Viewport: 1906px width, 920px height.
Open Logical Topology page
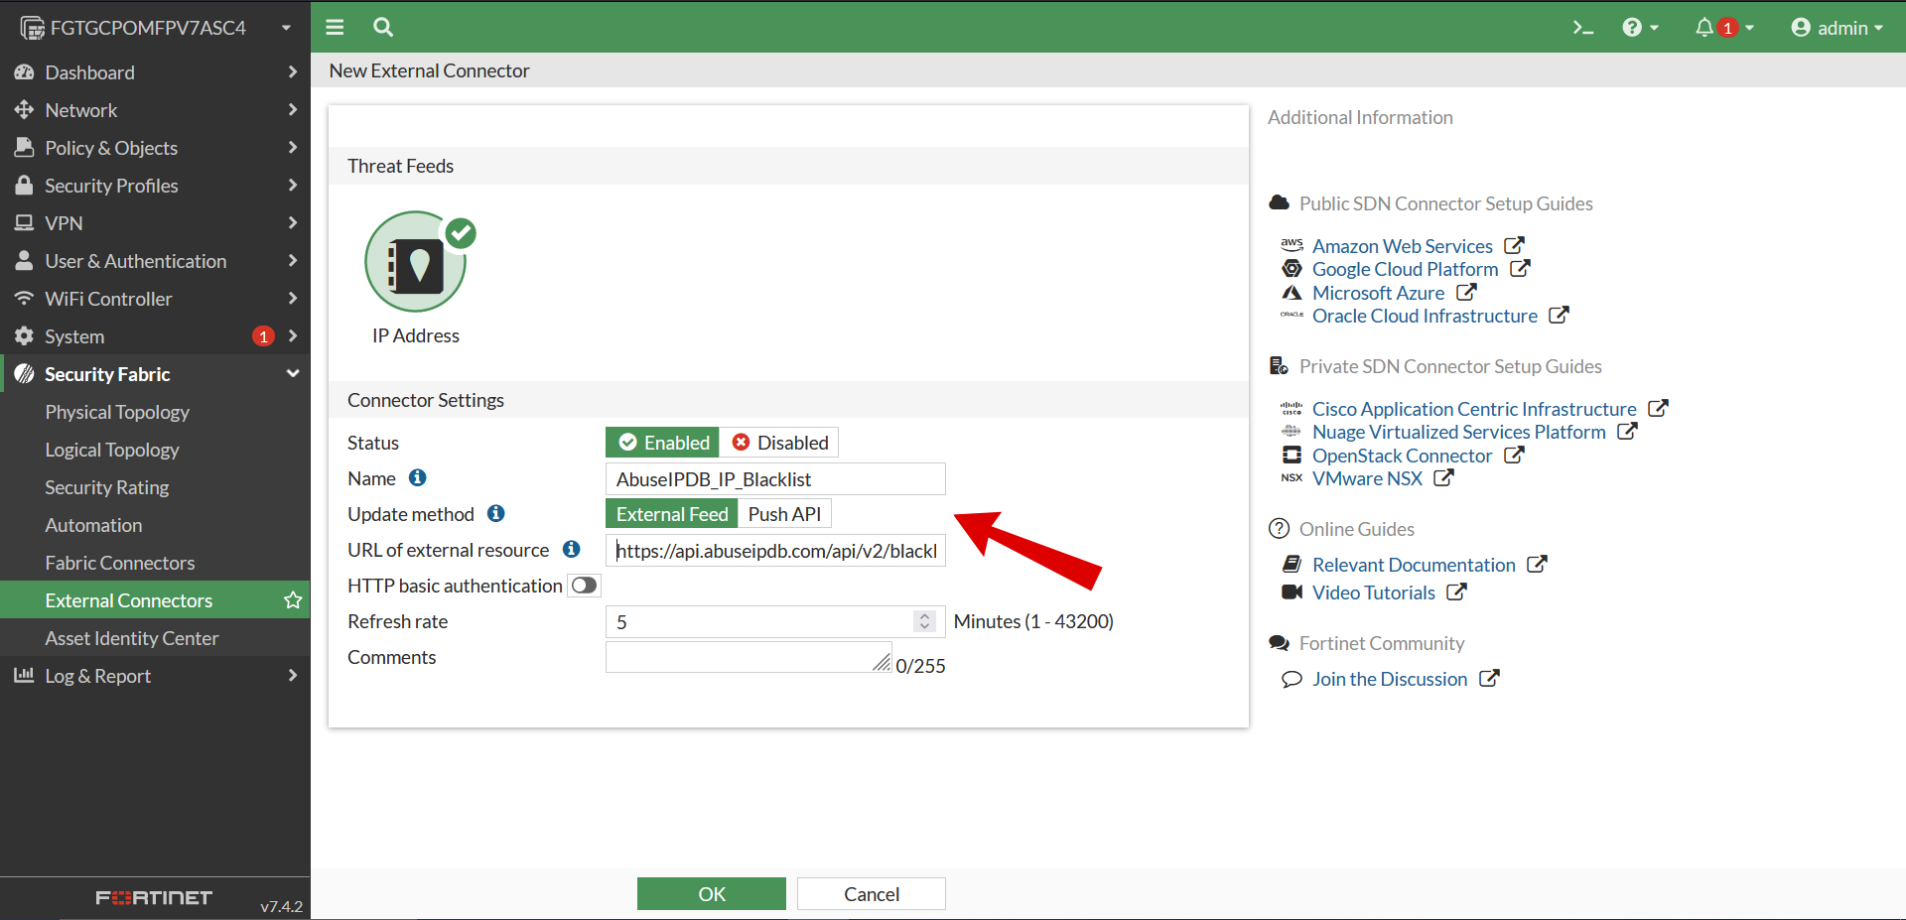coord(112,450)
